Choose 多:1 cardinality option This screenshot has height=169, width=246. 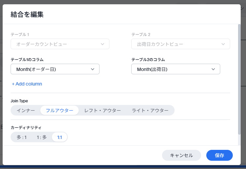[x=21, y=137]
